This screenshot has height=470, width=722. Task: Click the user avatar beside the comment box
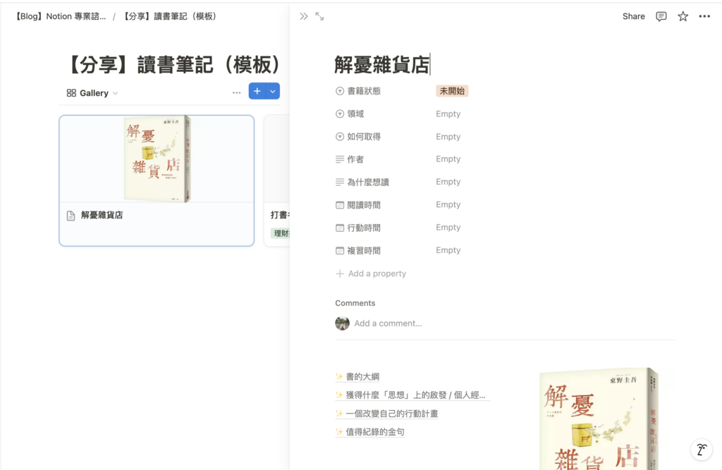(x=342, y=323)
